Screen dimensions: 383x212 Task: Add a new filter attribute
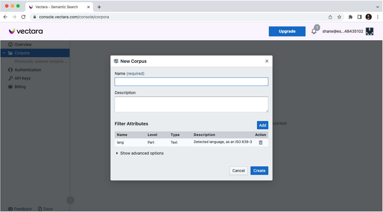(262, 125)
